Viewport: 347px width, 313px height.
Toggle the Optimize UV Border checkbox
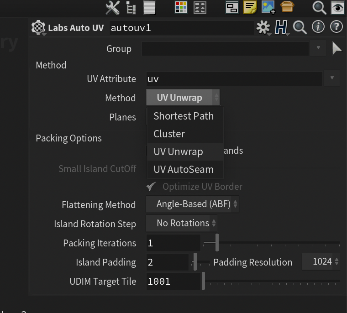coord(151,187)
